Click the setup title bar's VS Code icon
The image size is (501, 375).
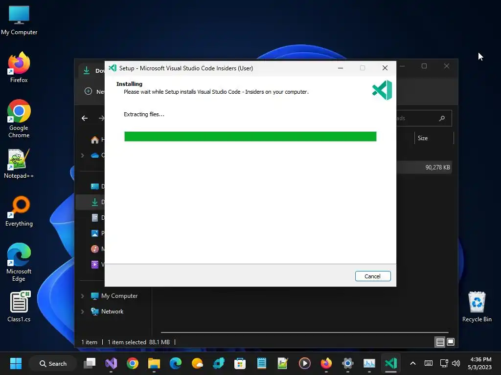[113, 68]
